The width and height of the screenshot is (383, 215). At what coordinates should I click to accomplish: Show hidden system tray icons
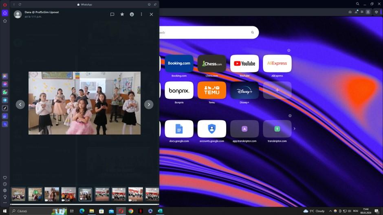tap(330, 211)
